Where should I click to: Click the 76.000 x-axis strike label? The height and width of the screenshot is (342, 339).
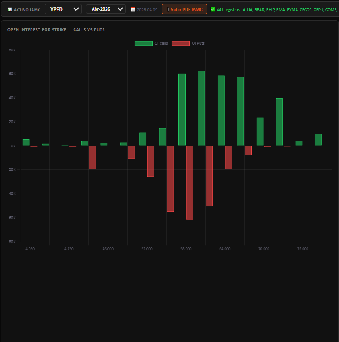(x=303, y=249)
